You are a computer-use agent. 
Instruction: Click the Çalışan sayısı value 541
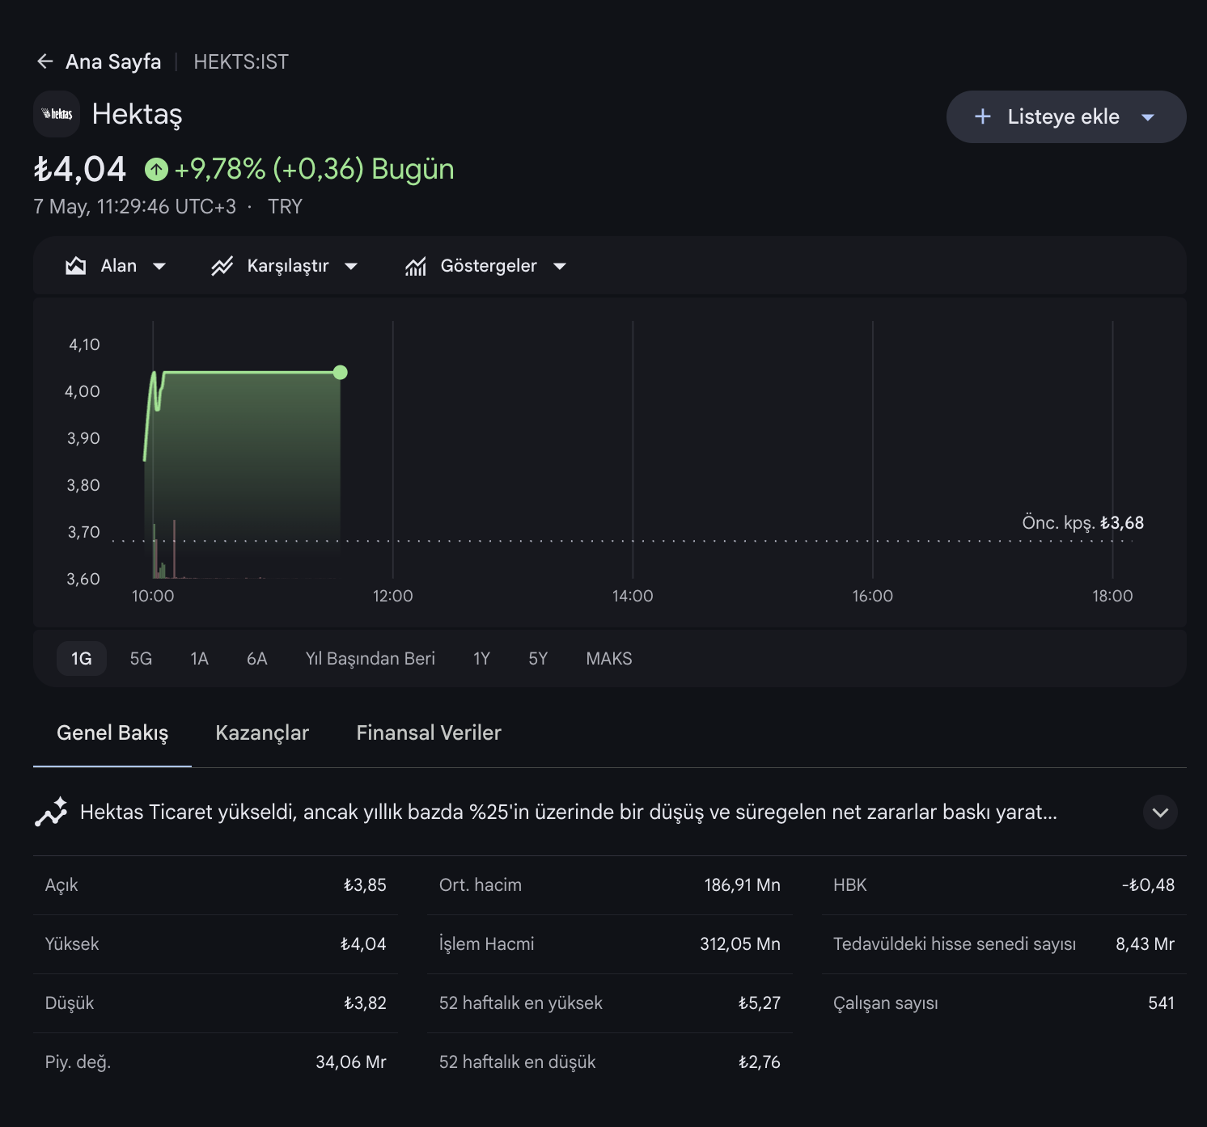(x=1162, y=1003)
